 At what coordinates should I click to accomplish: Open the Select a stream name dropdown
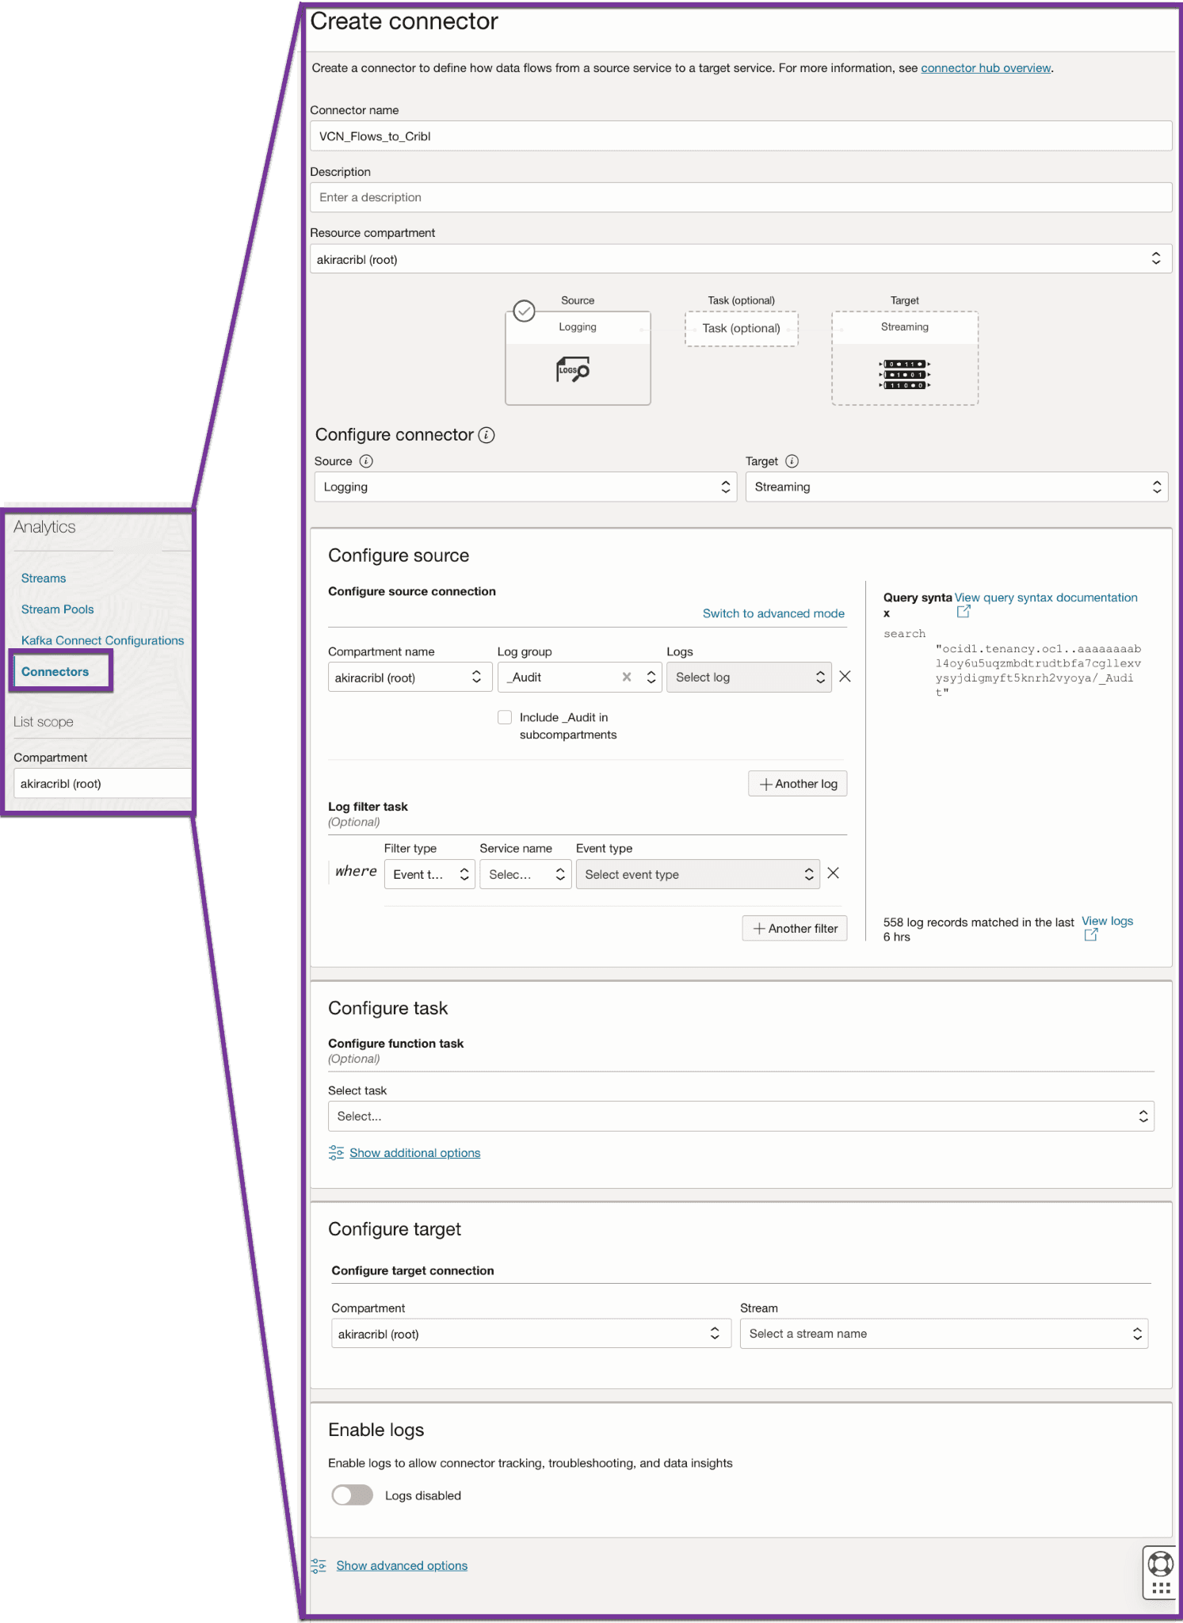tap(943, 1334)
